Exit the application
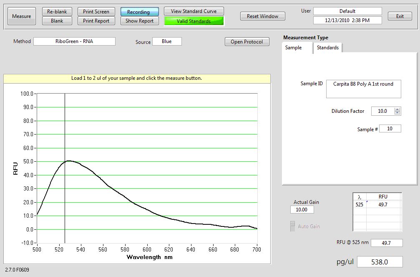The width and height of the screenshot is (420, 277). (400, 16)
